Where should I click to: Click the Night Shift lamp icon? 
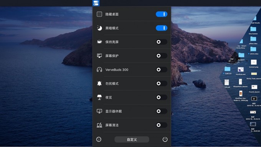99,97
